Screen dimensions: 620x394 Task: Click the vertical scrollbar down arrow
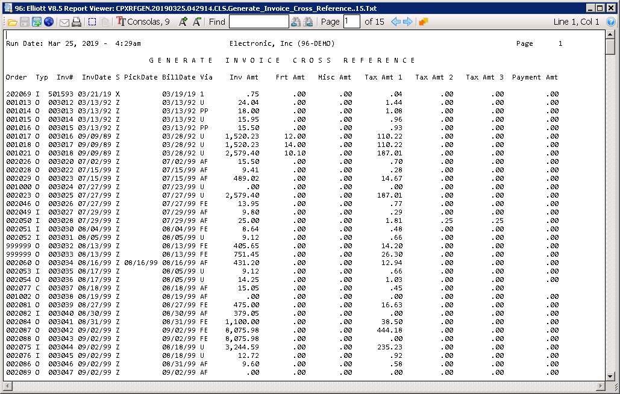click(610, 377)
